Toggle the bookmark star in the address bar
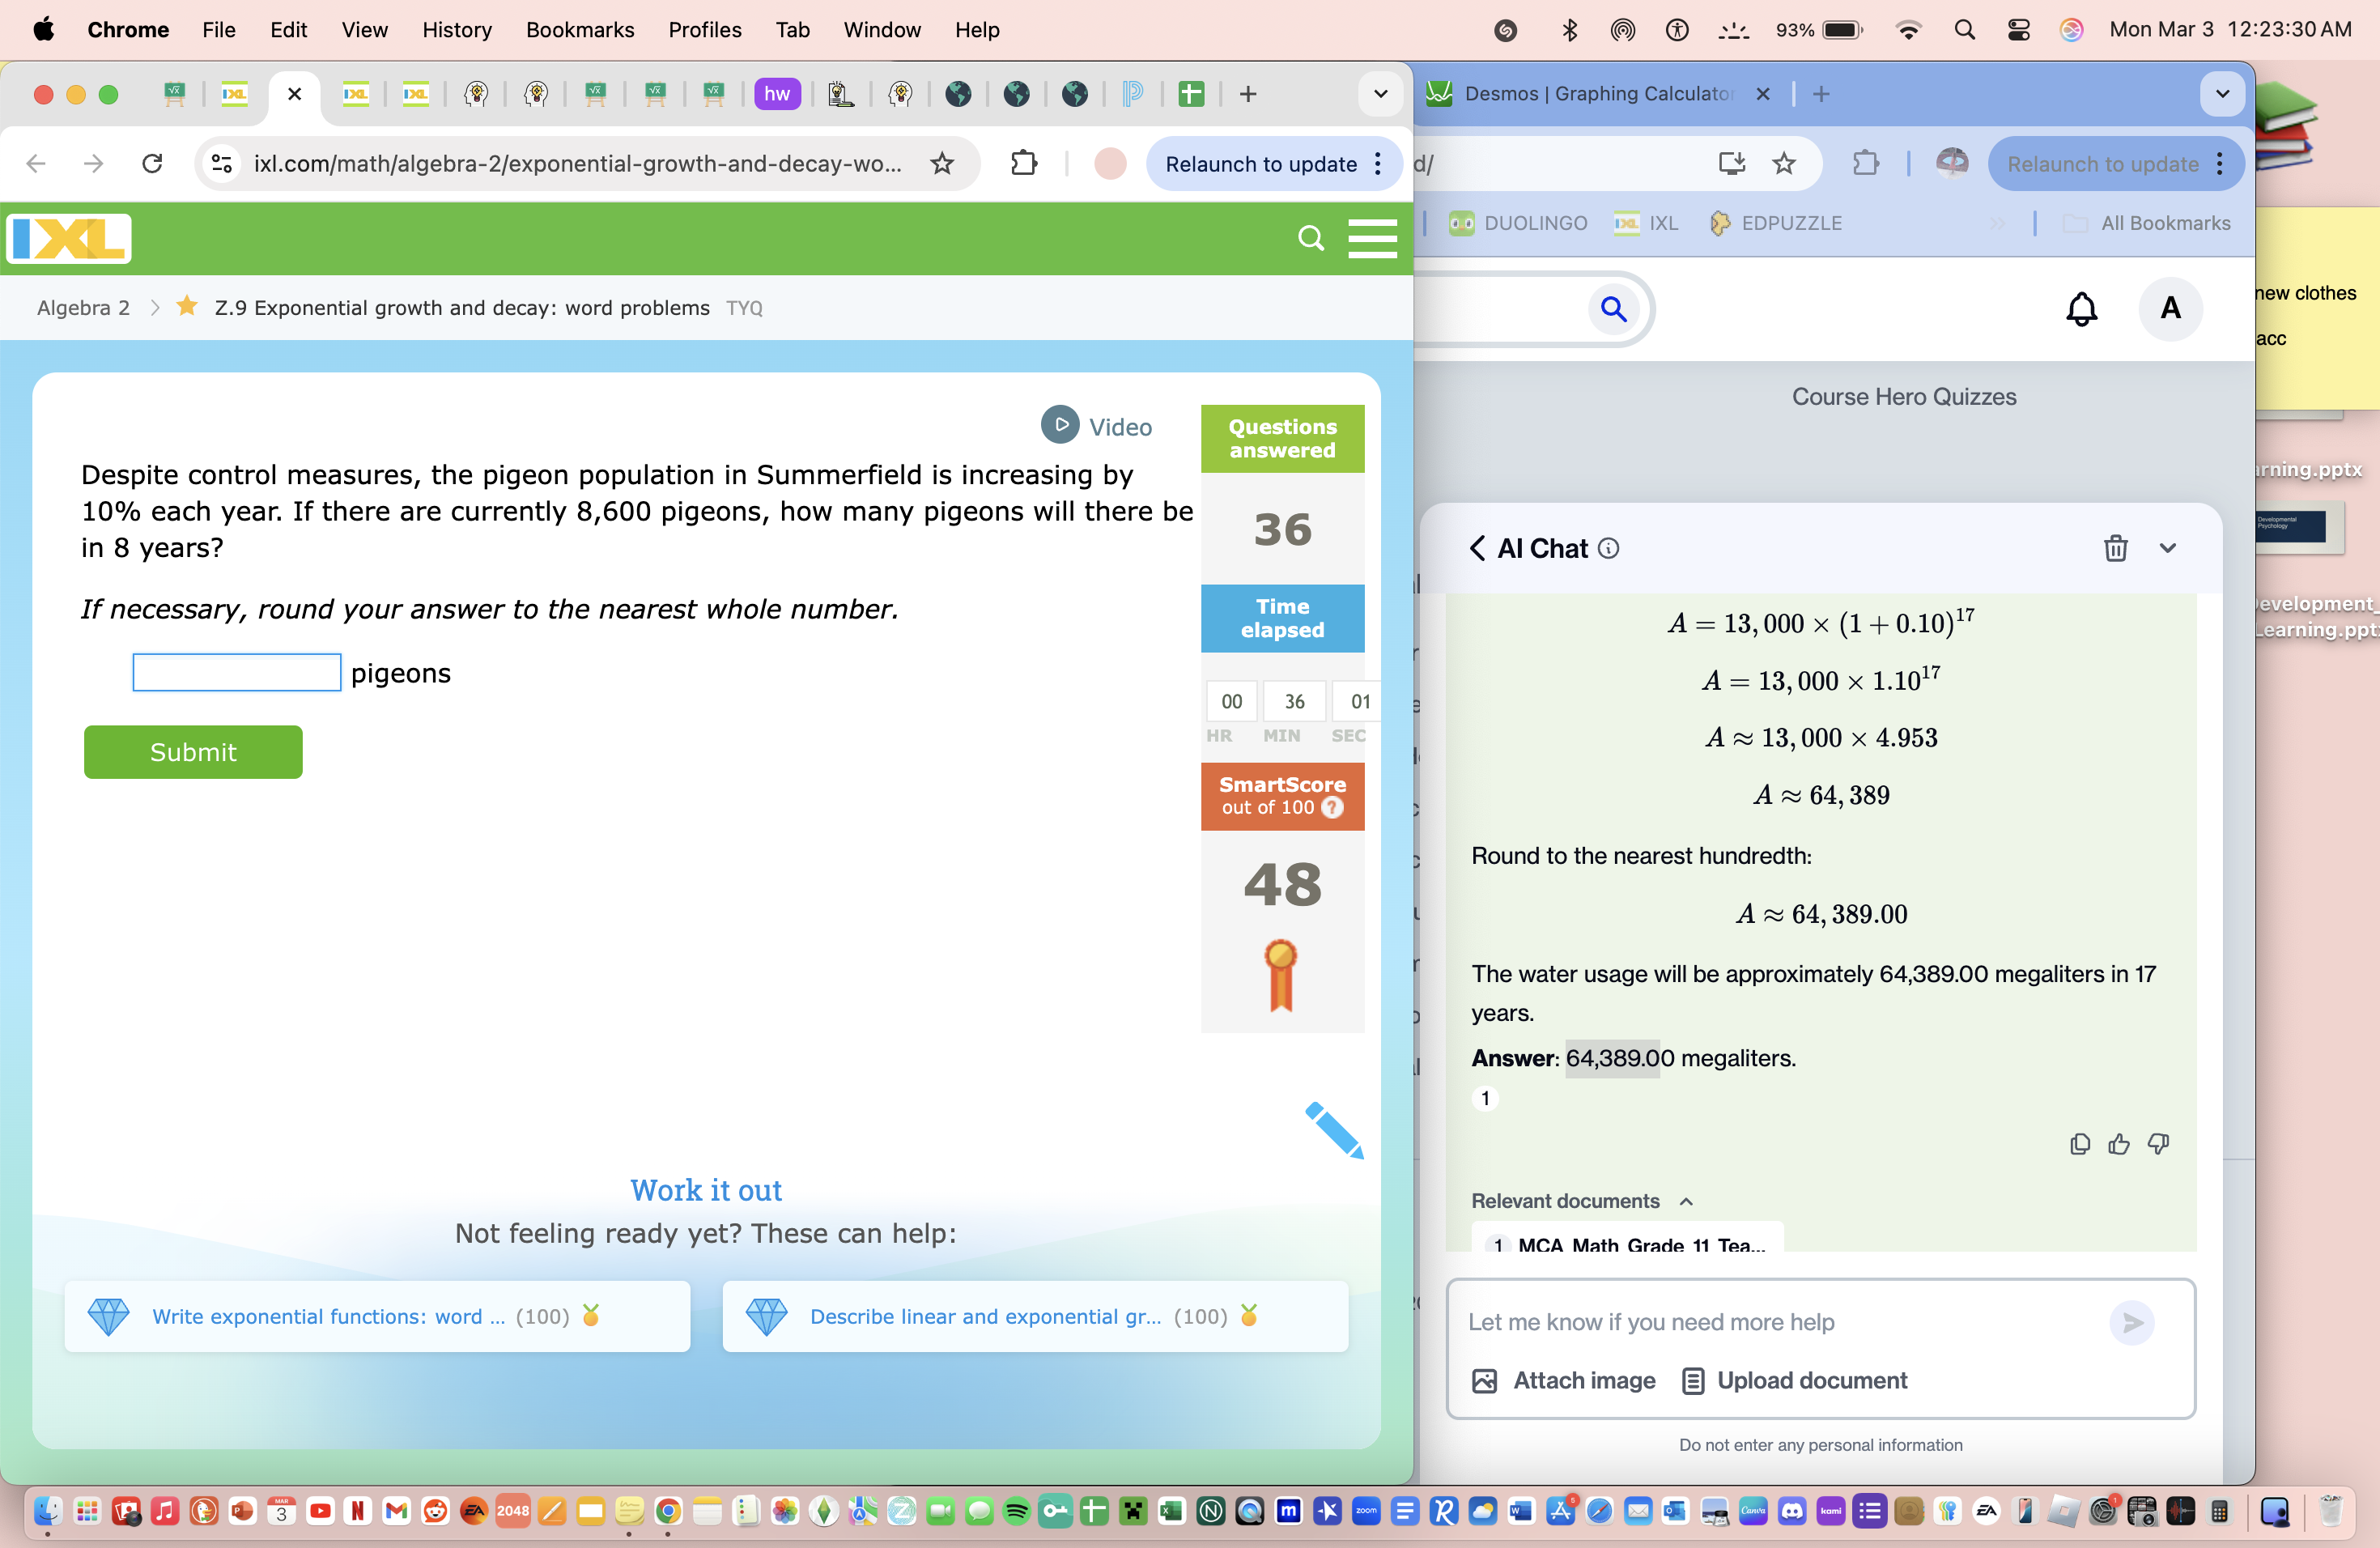The height and width of the screenshot is (1548, 2380). pyautogui.click(x=941, y=163)
